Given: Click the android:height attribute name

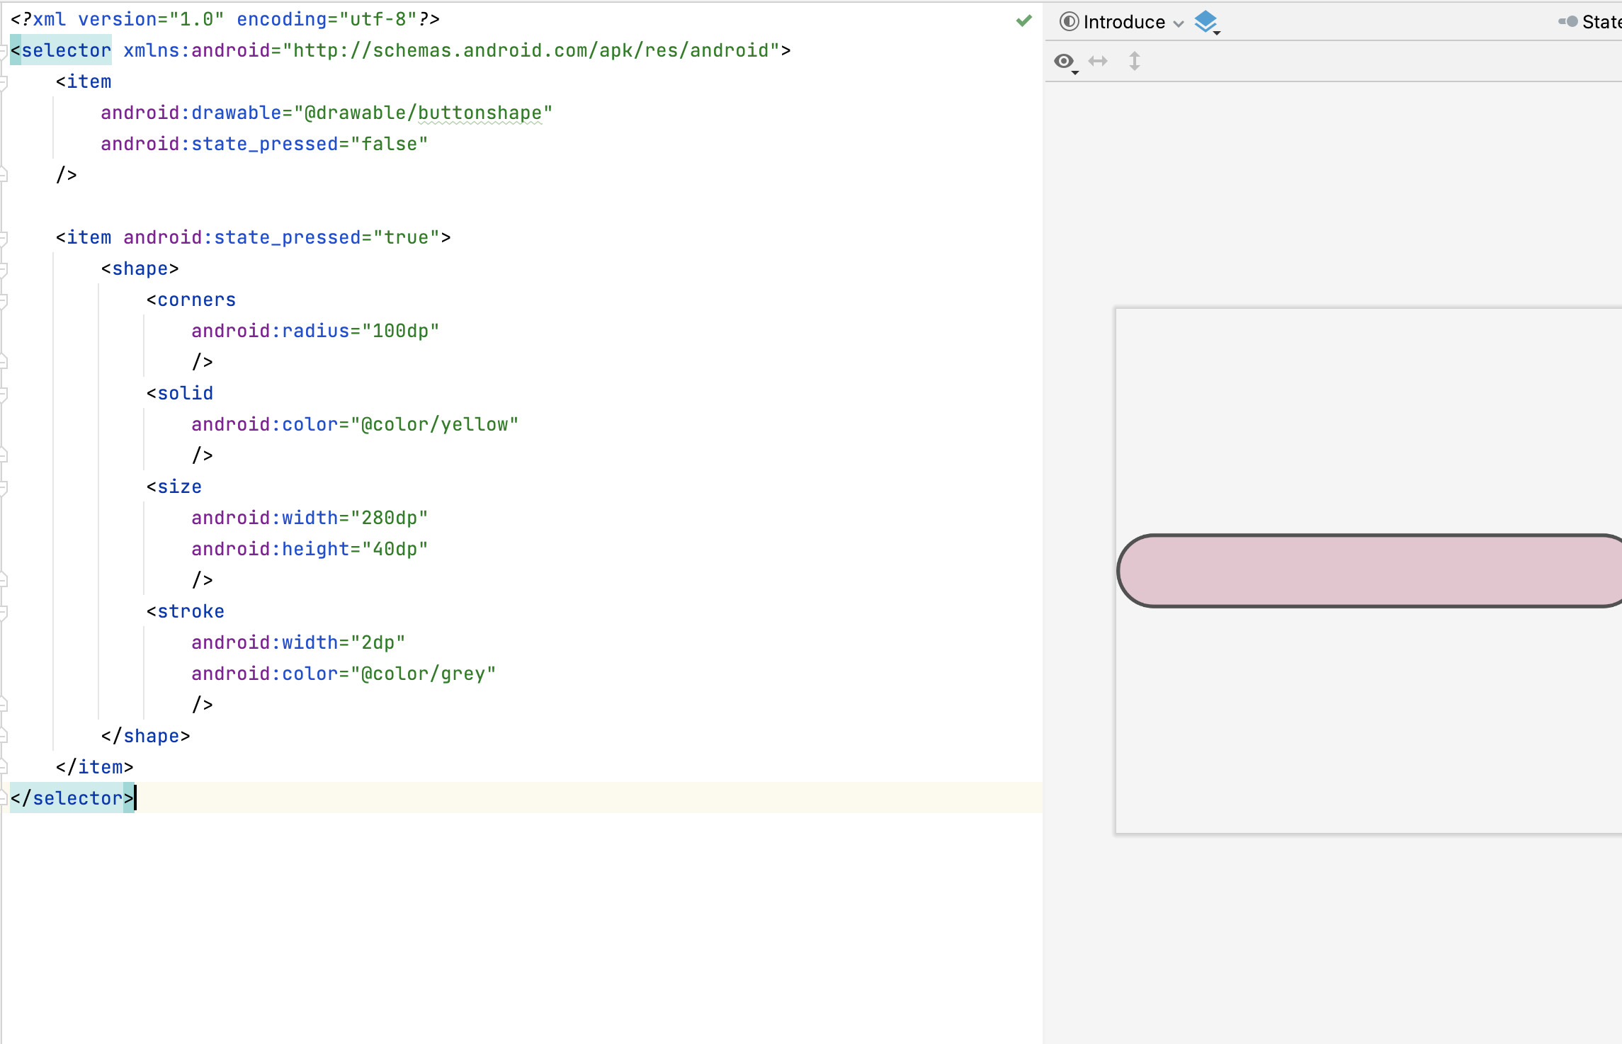Looking at the screenshot, I should (271, 550).
